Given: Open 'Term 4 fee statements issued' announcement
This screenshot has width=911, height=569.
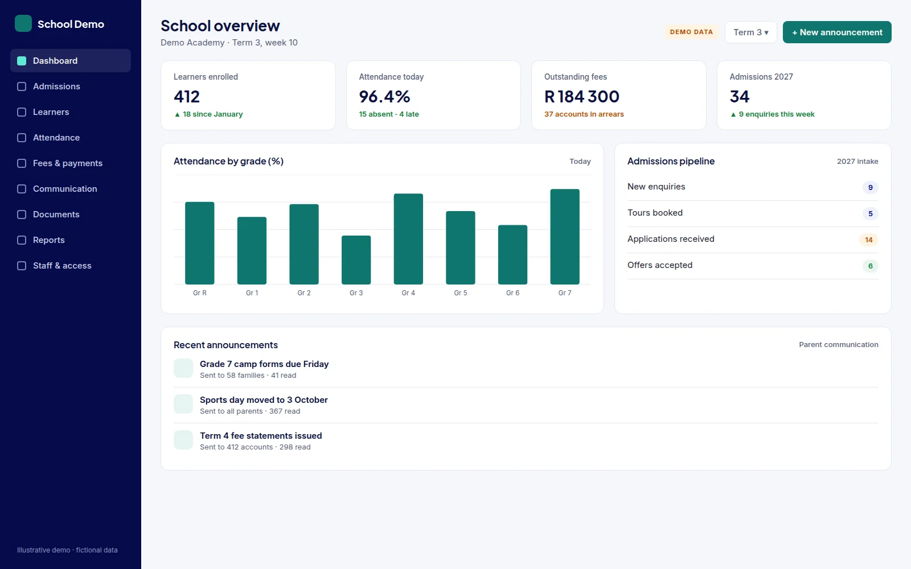Looking at the screenshot, I should [261, 436].
